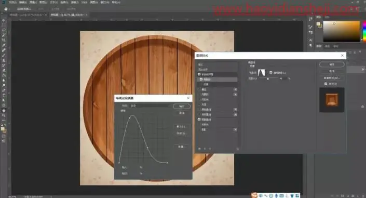Switch to the first document tab
This screenshot has height=198, width=366.
coord(26,15)
